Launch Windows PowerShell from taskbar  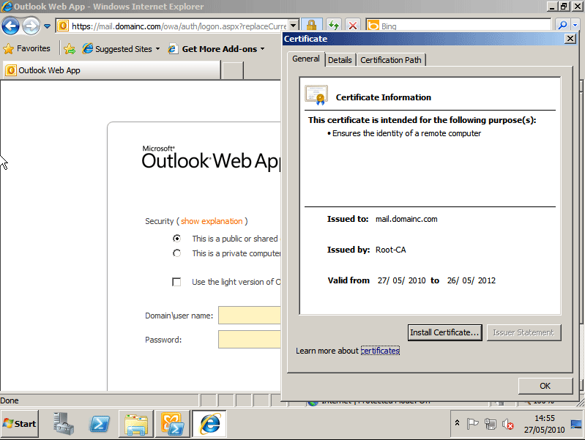point(100,424)
